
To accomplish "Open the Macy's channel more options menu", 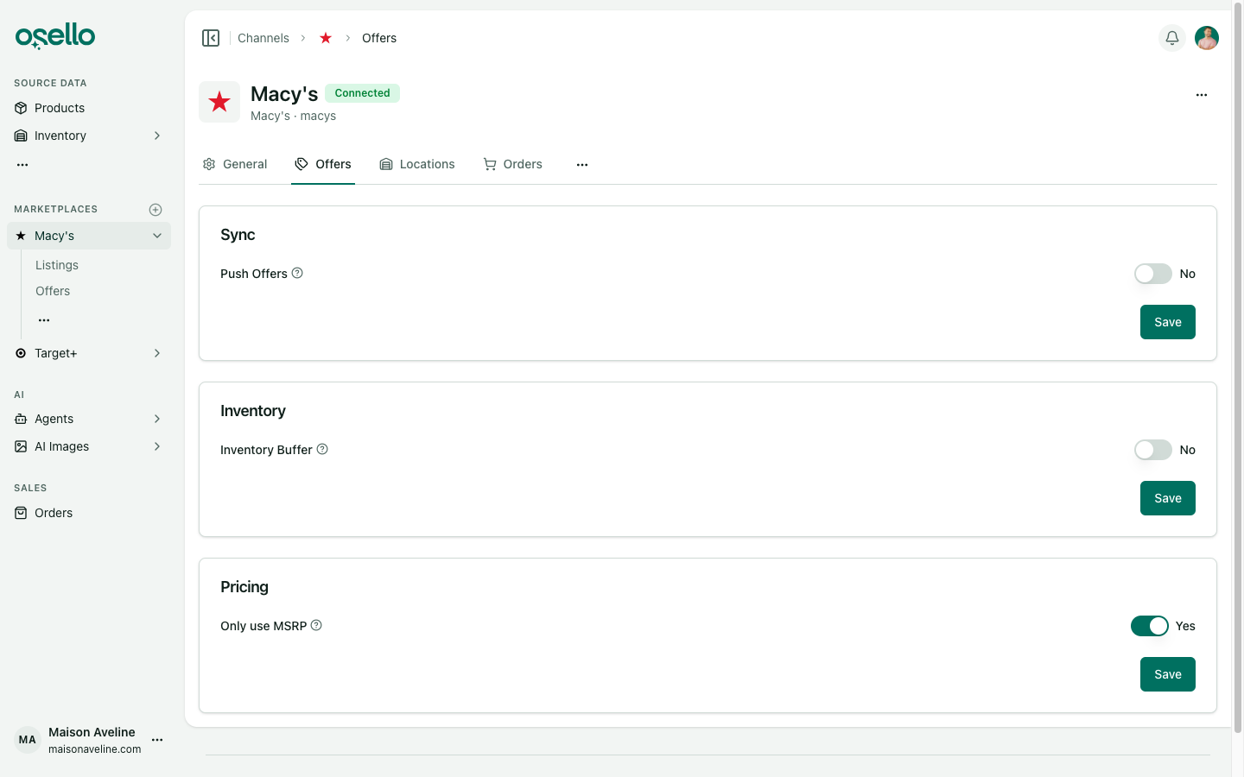I will (x=1202, y=95).
